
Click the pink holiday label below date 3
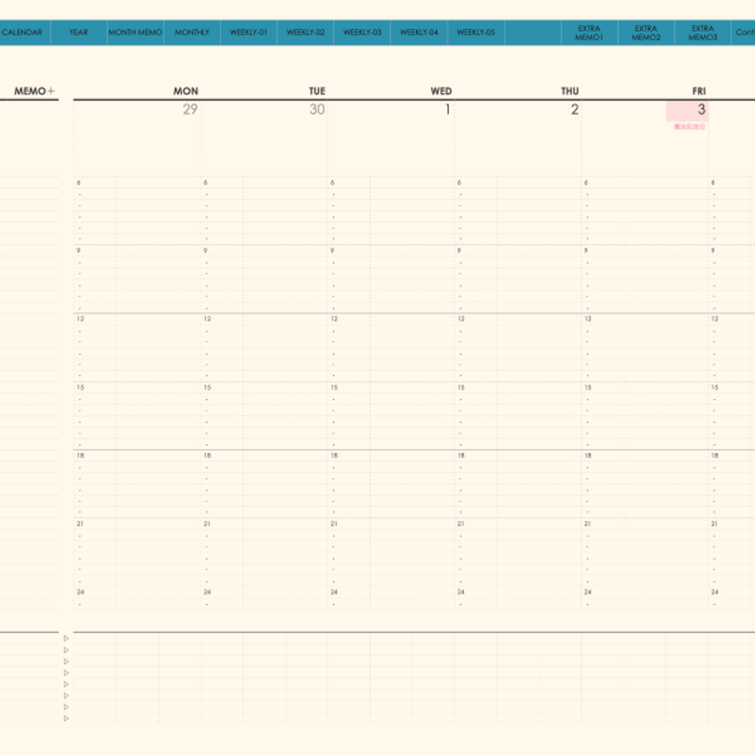[689, 126]
